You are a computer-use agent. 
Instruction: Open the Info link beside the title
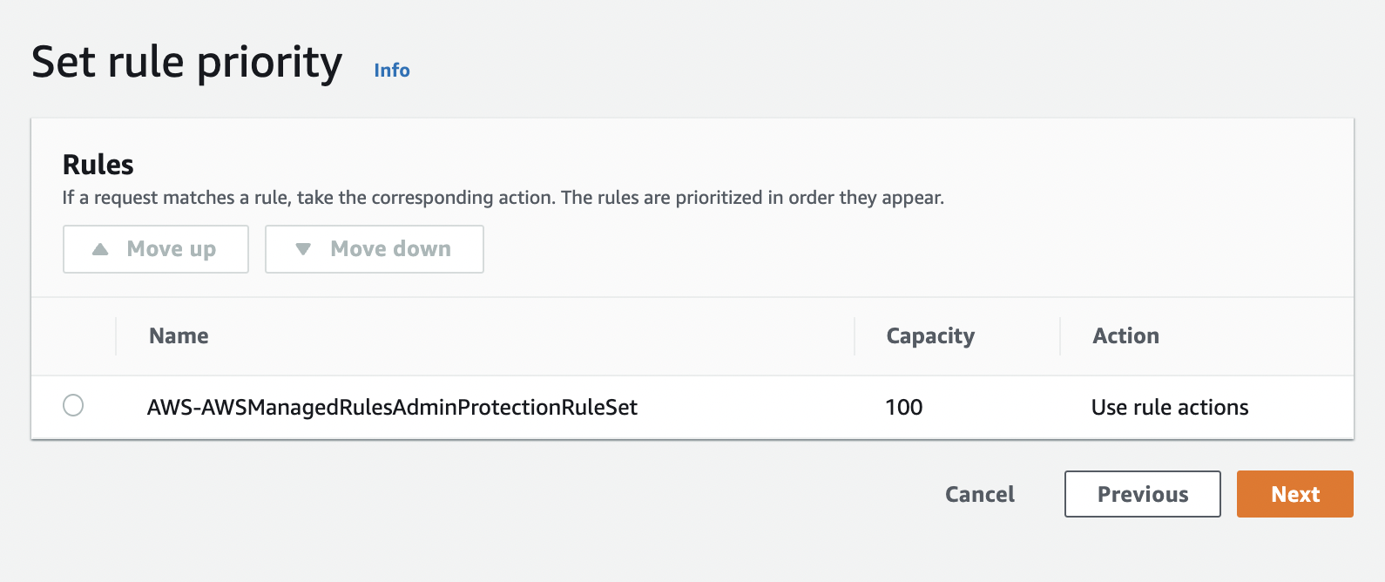click(391, 70)
